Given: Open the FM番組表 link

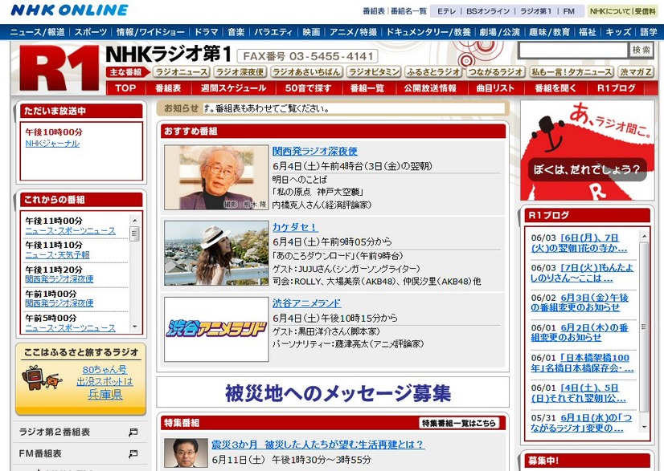Looking at the screenshot, I should 40,453.
